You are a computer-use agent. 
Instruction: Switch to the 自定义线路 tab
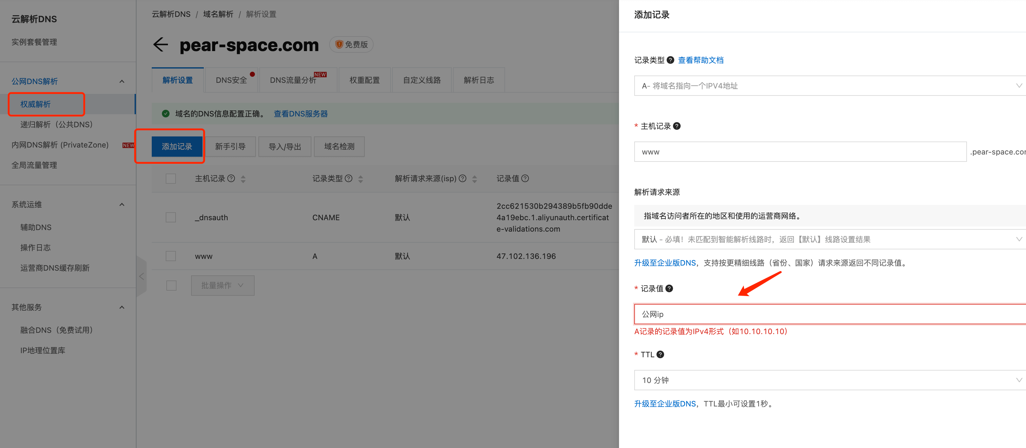click(x=422, y=80)
